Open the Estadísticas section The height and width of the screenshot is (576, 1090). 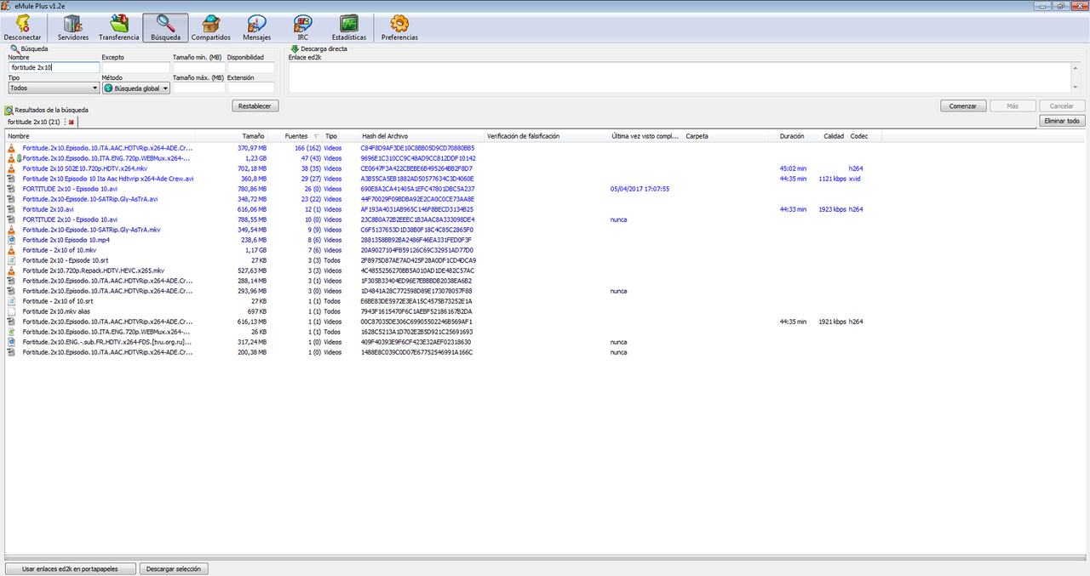[x=348, y=28]
